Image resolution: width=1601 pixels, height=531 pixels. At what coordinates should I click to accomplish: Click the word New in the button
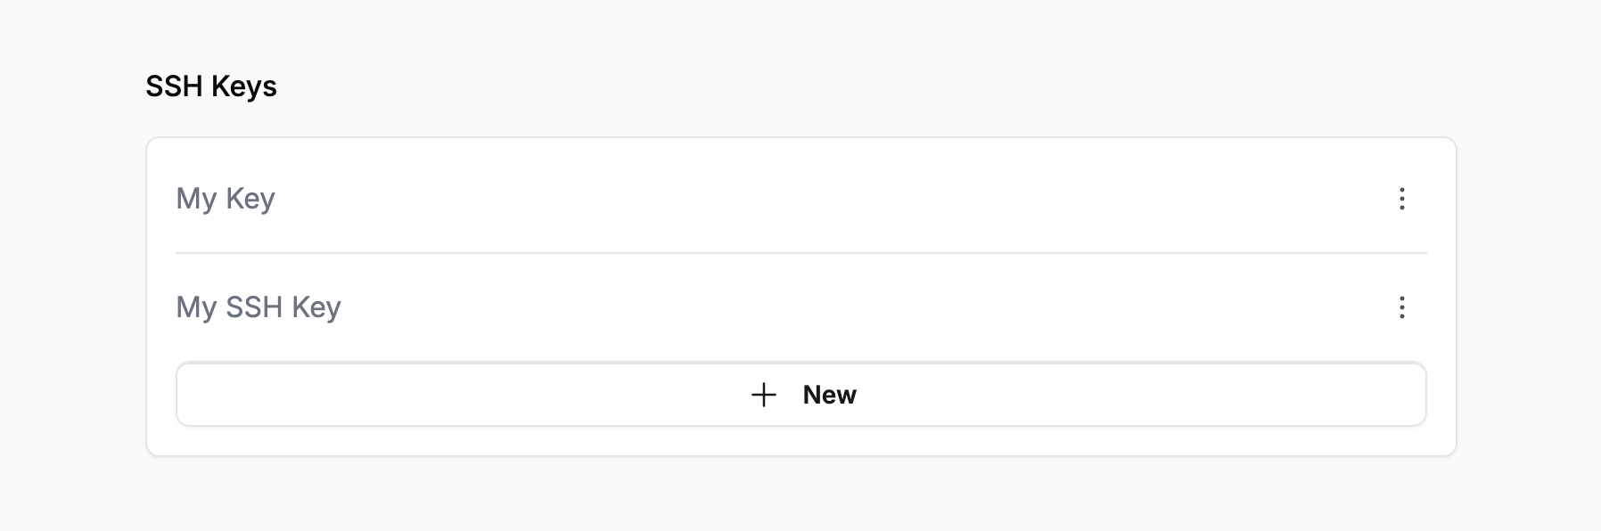[829, 395]
